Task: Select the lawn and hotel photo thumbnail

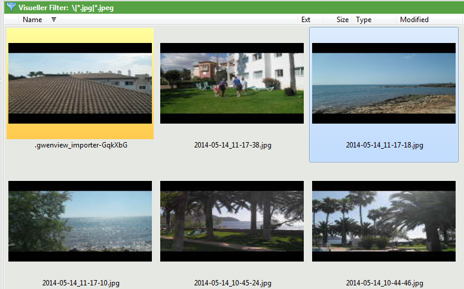Action: point(232,83)
